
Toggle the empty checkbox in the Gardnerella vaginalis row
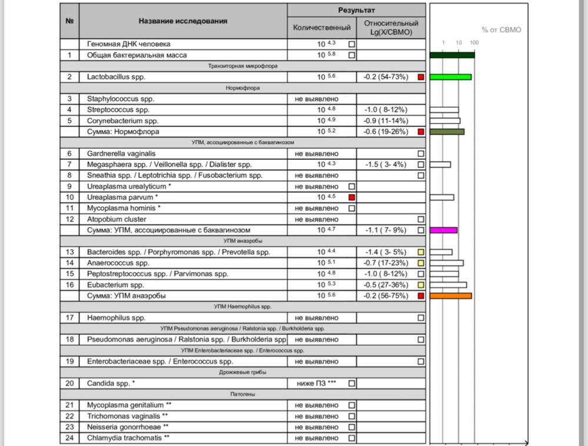tap(420, 153)
